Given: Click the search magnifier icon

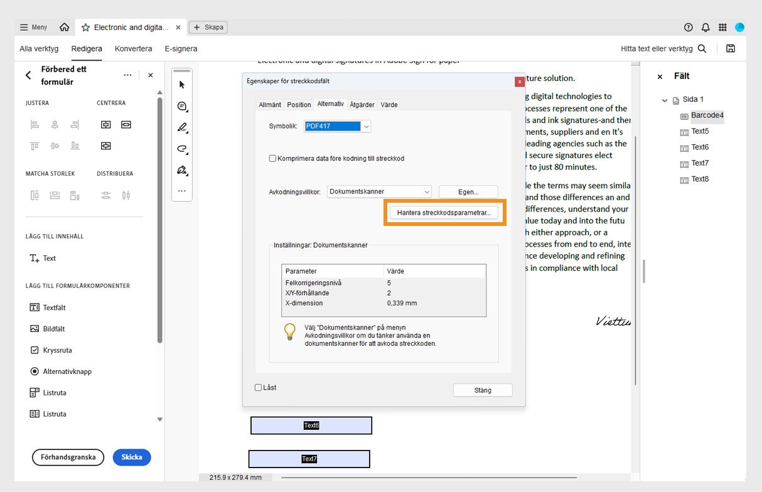Looking at the screenshot, I should [702, 48].
